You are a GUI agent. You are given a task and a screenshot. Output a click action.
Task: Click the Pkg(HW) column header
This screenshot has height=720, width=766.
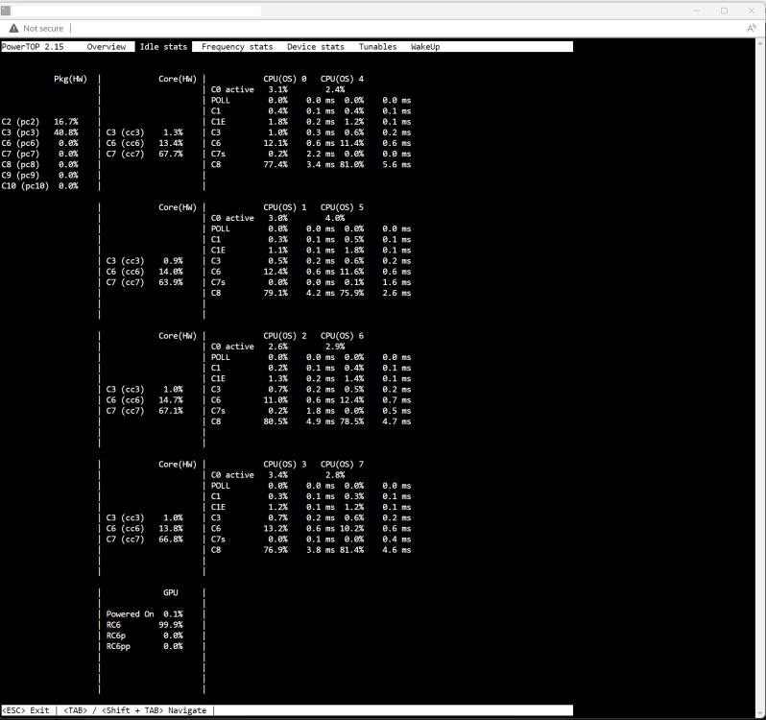[x=70, y=79]
